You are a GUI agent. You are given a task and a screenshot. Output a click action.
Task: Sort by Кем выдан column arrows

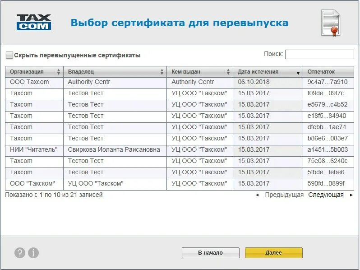click(x=228, y=72)
